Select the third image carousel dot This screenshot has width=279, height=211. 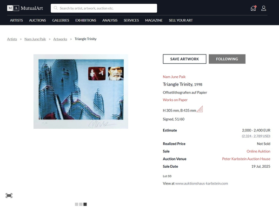(85, 204)
